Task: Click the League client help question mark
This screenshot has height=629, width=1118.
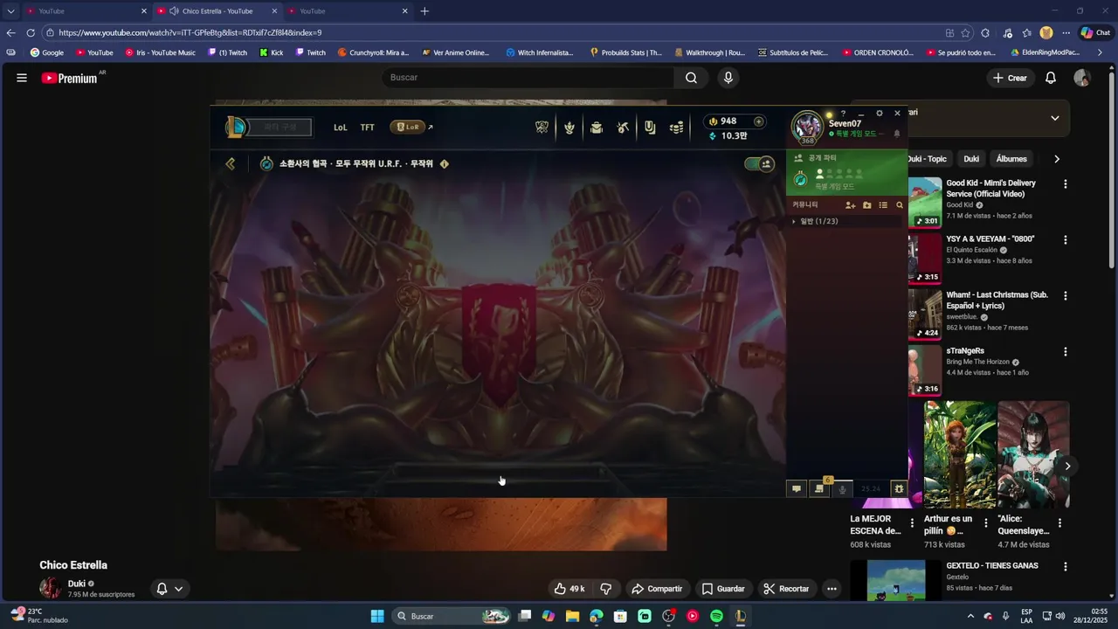Action: (x=843, y=114)
